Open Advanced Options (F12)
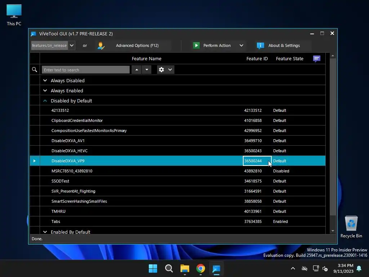 pyautogui.click(x=137, y=45)
